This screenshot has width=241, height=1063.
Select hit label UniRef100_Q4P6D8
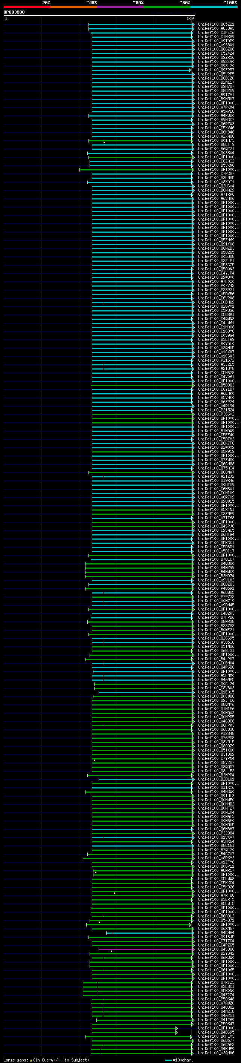click(216, 667)
